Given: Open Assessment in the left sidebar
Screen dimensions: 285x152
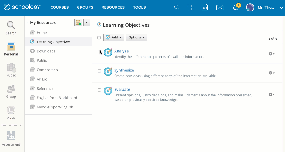Looking at the screenshot, I should pyautogui.click(x=11, y=139).
